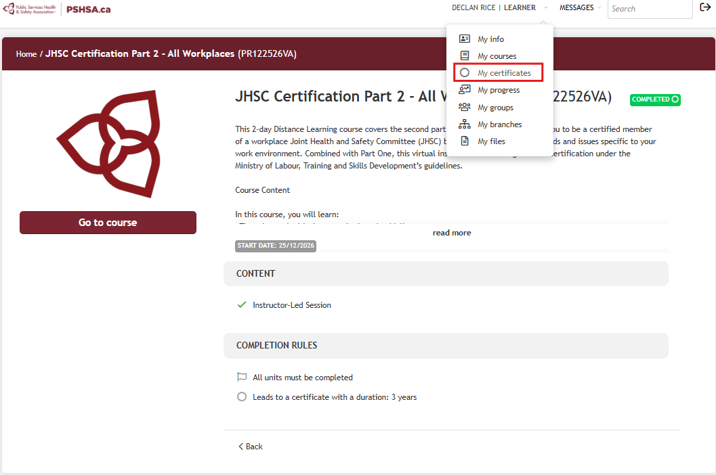Click the course title in the breadcrumb
Screen dimensions: 716x475
coord(171,54)
